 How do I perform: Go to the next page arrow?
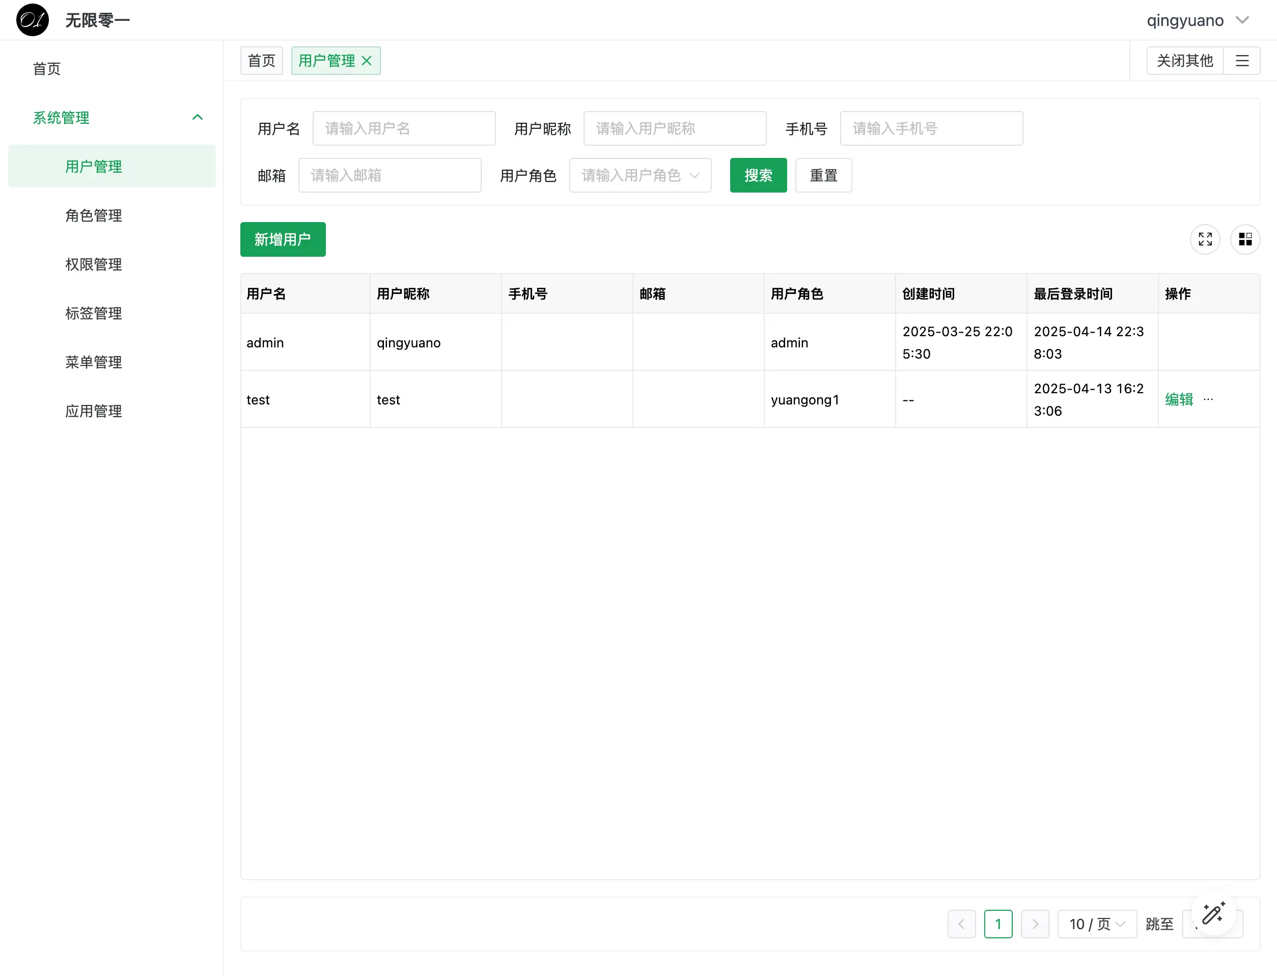1035,924
